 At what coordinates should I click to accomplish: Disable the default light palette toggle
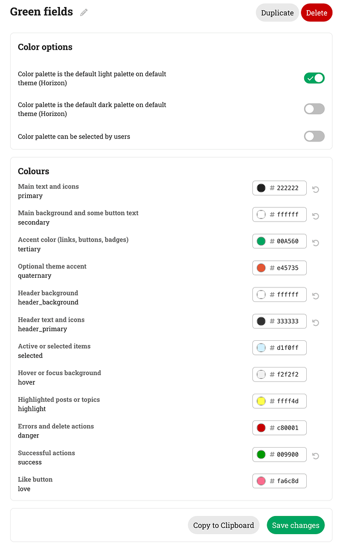tap(314, 78)
